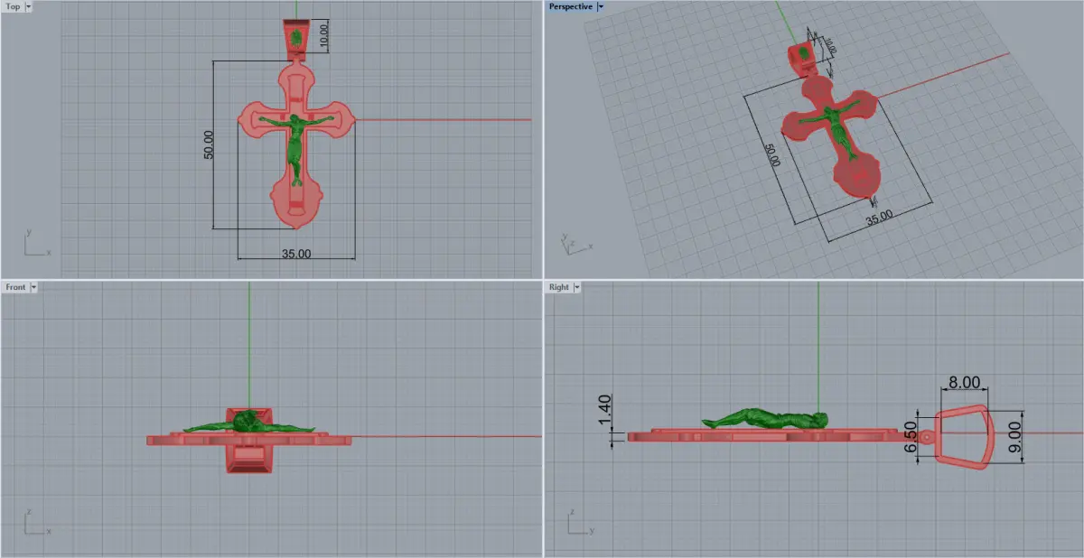Select the 1.40 dimension in Right view
The image size is (1084, 558).
606,408
